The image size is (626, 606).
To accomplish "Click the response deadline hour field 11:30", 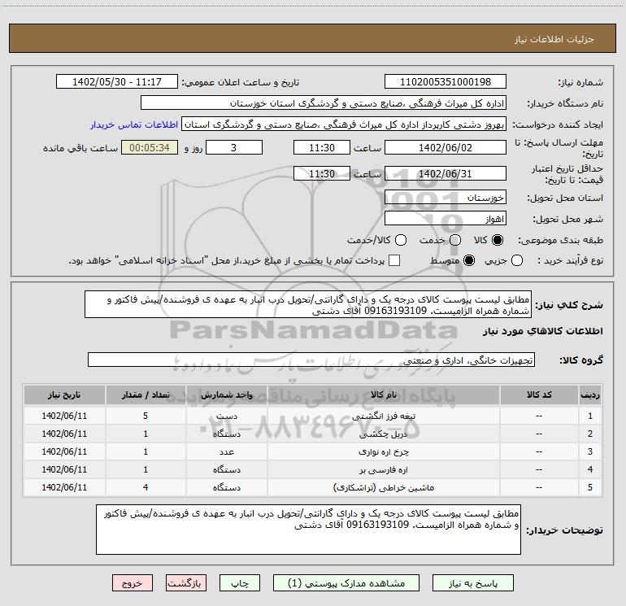I will coord(322,147).
